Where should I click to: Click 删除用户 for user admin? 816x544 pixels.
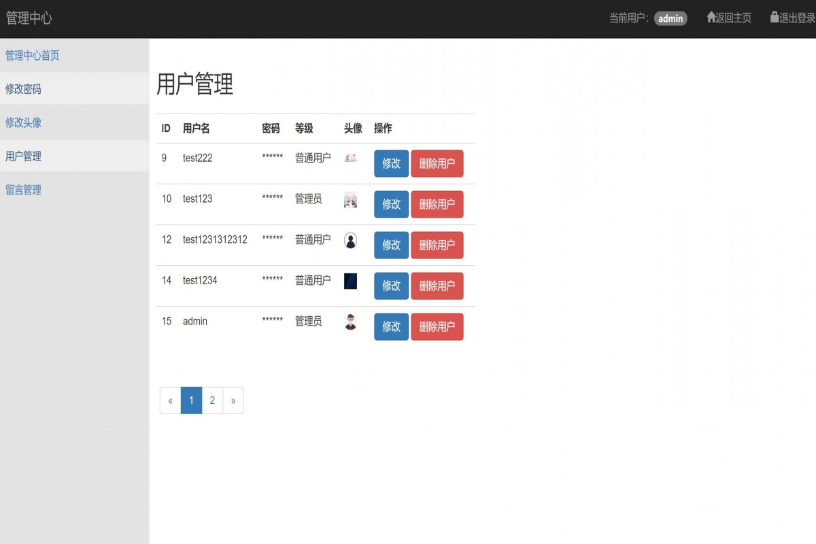437,326
